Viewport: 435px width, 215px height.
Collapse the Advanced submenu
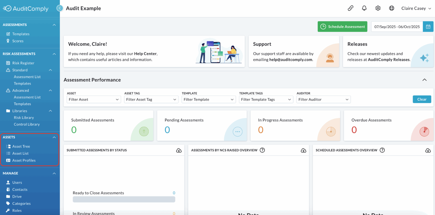50,90
